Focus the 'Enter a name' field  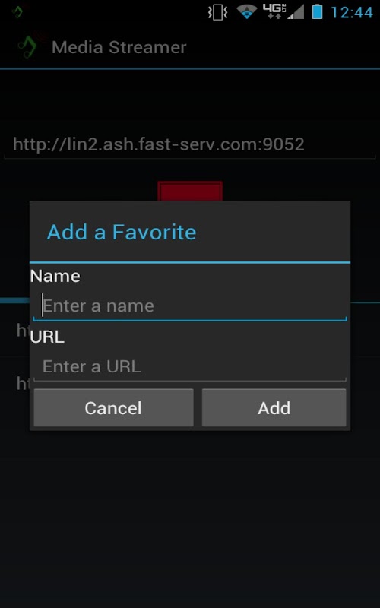click(190, 306)
